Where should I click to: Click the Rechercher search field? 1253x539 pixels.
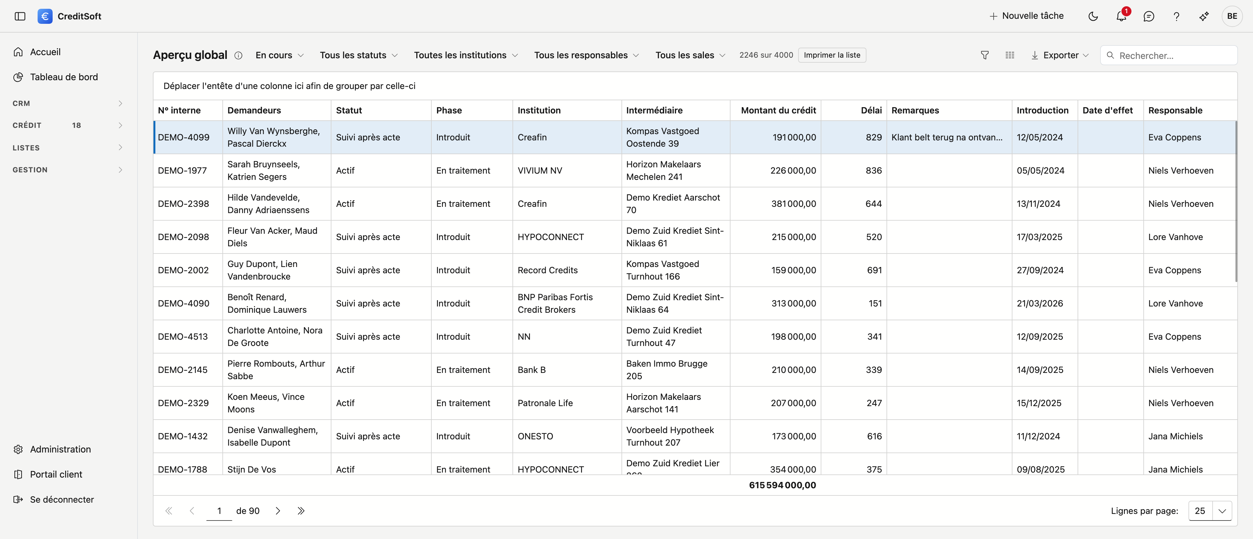coord(1168,55)
